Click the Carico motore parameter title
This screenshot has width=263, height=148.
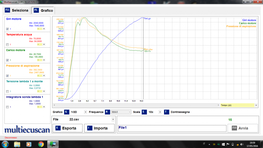click(x=16, y=50)
